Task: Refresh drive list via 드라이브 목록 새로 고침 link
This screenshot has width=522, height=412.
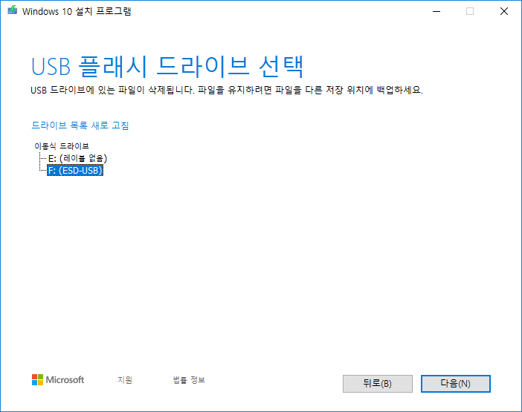Action: pyautogui.click(x=80, y=125)
